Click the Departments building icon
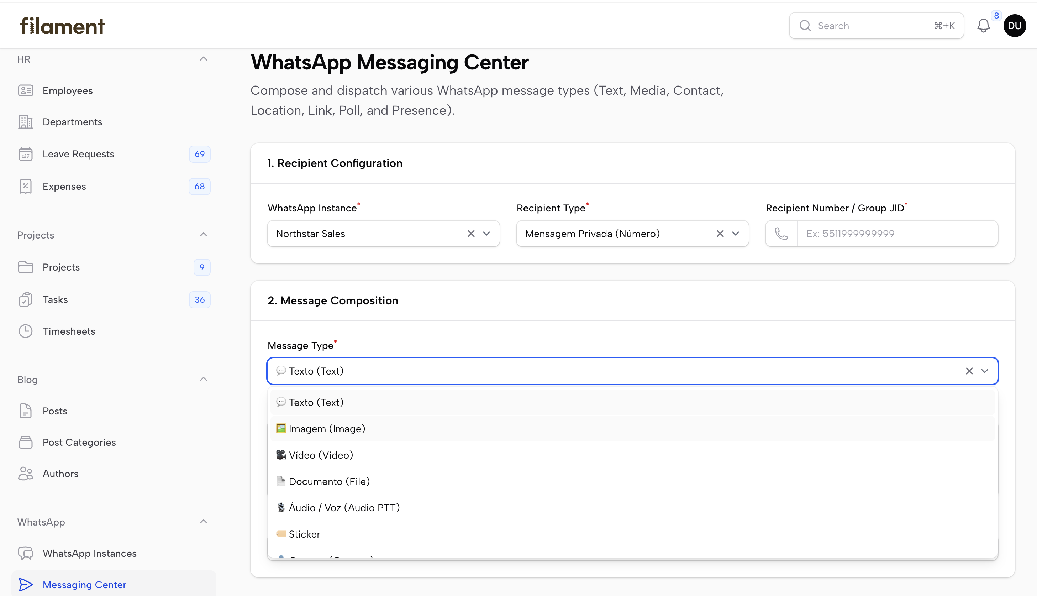The width and height of the screenshot is (1037, 596). (25, 122)
